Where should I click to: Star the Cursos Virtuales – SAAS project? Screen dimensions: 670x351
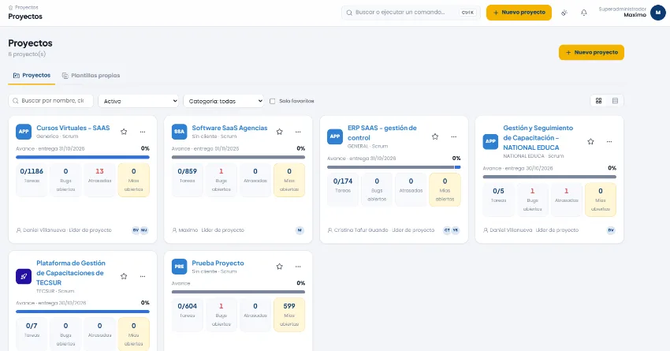[x=124, y=132]
